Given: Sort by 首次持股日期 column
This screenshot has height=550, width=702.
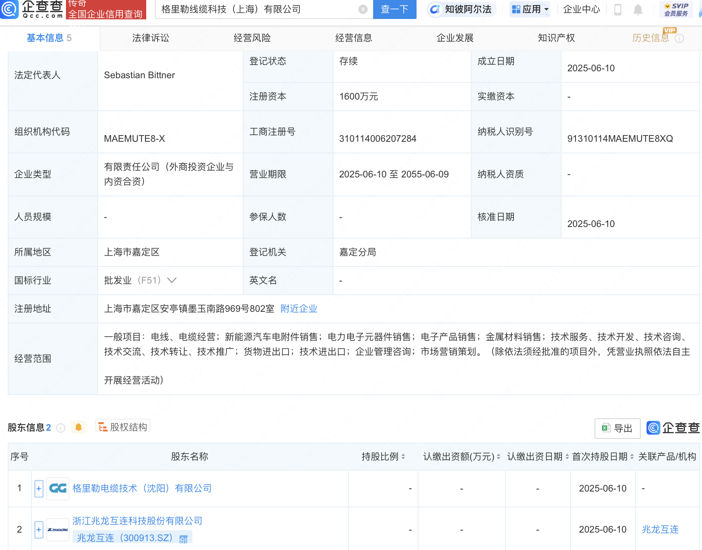Looking at the screenshot, I should 632,457.
